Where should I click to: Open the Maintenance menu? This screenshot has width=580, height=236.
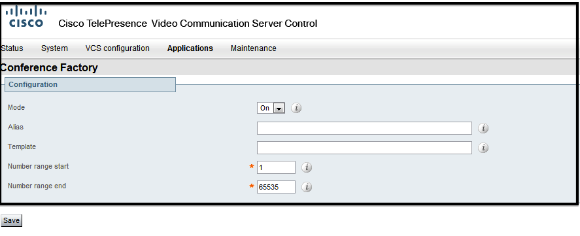[253, 48]
